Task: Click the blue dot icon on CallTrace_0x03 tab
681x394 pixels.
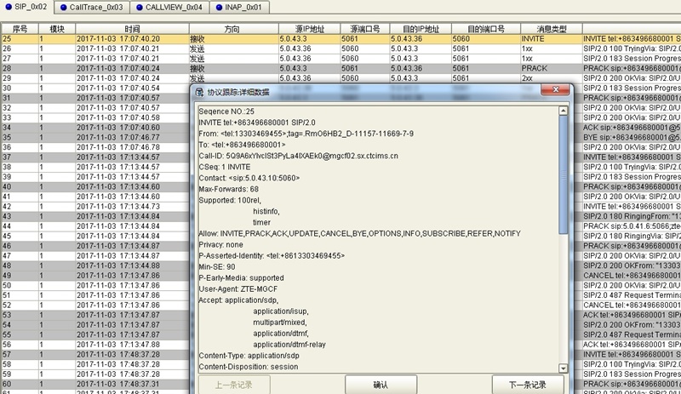Action: (63, 8)
